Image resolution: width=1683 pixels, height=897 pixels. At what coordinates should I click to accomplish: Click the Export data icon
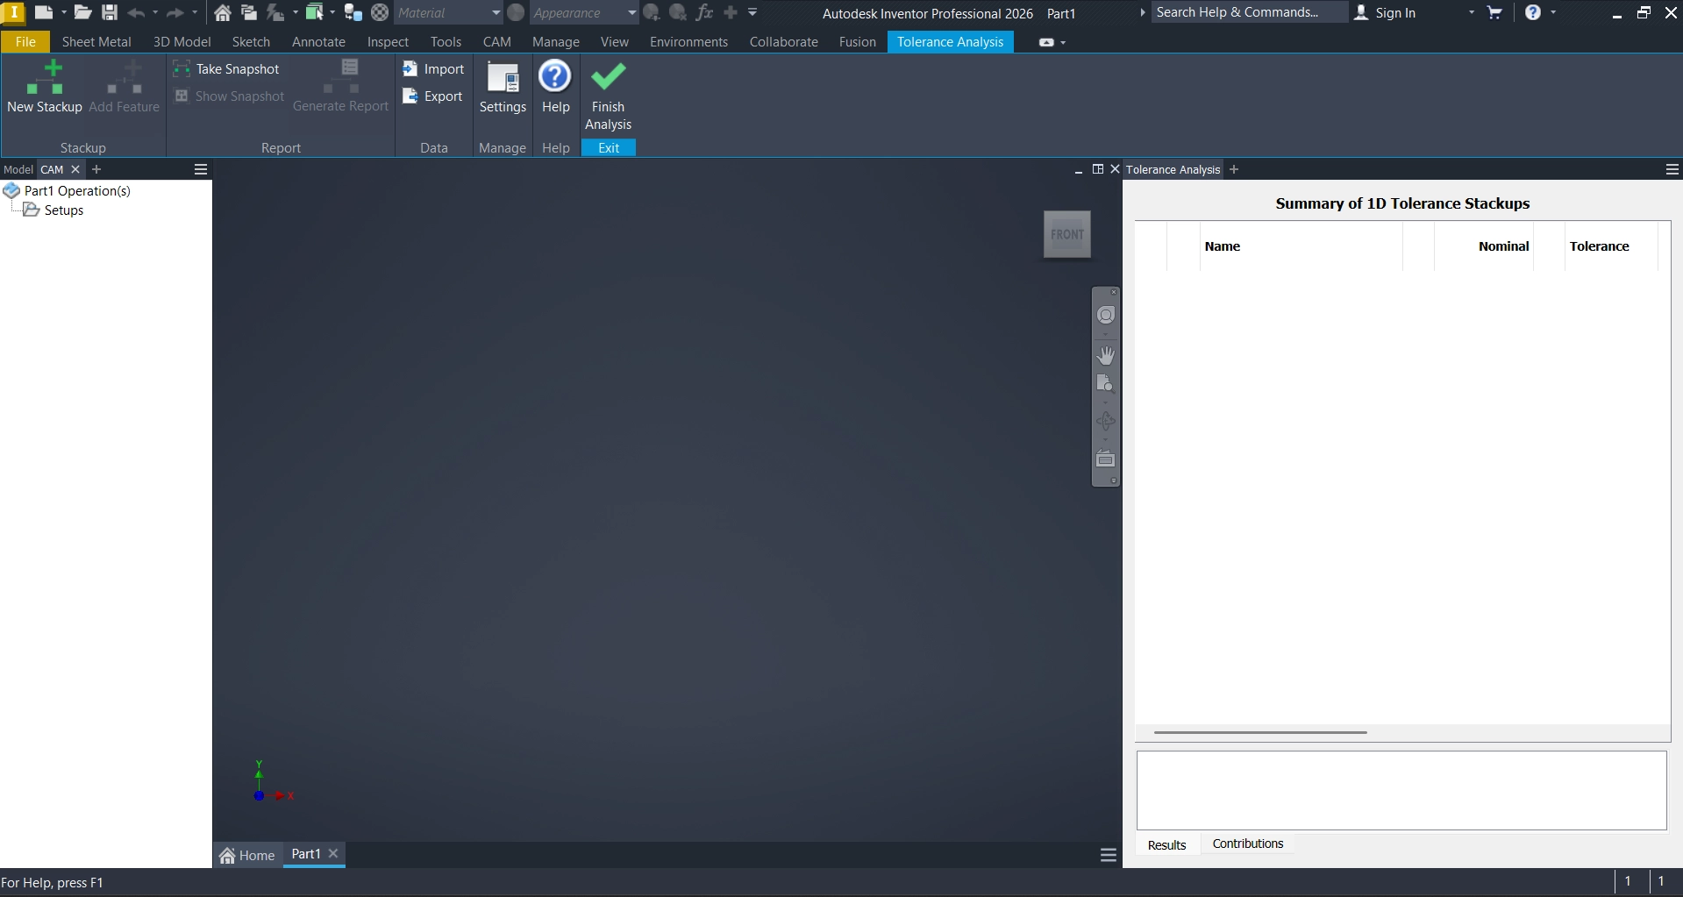click(x=410, y=96)
